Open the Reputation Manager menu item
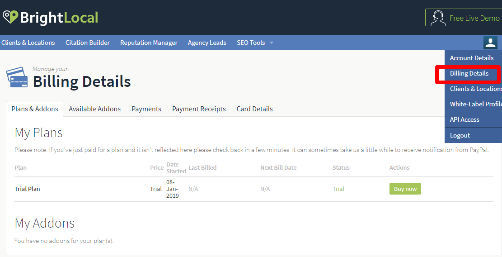502x257 pixels. tap(149, 43)
